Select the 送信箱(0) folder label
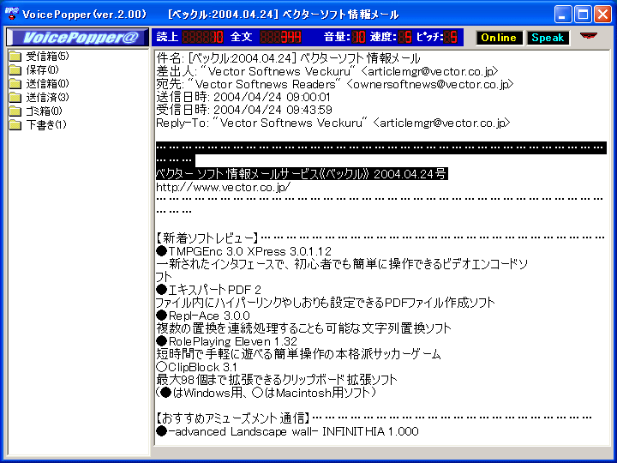This screenshot has width=617, height=463. [x=47, y=84]
